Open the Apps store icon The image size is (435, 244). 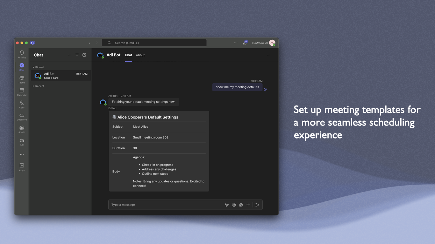[x=22, y=167]
